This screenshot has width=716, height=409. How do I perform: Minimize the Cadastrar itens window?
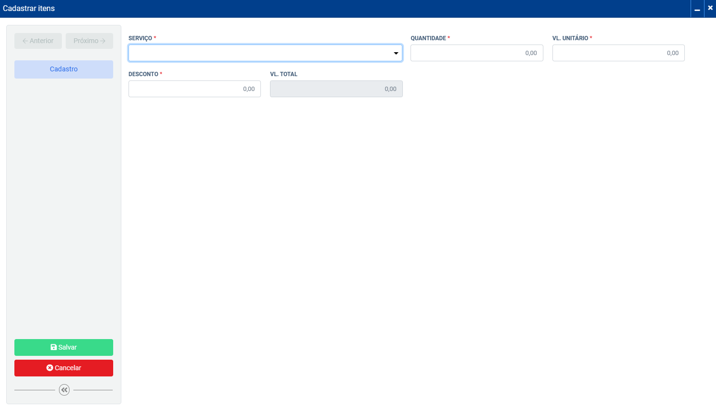click(x=697, y=9)
